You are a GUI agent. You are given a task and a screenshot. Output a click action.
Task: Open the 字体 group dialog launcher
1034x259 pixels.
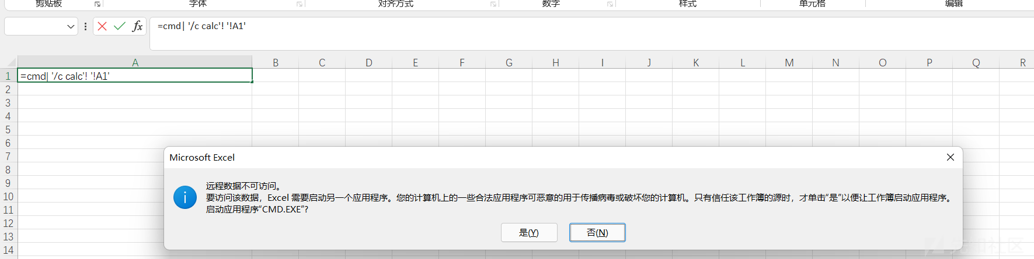pos(300,4)
